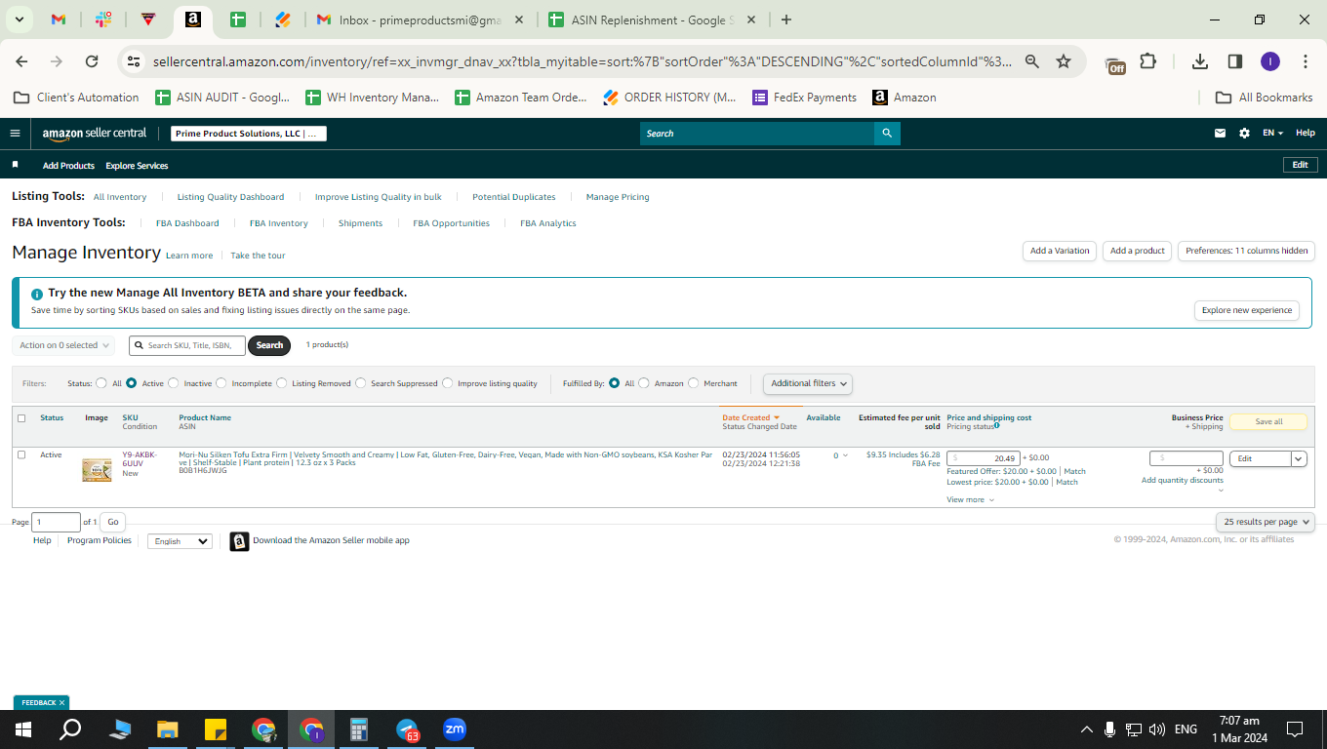Open the 25 results per page dropdown
1327x749 pixels.
(x=1266, y=522)
